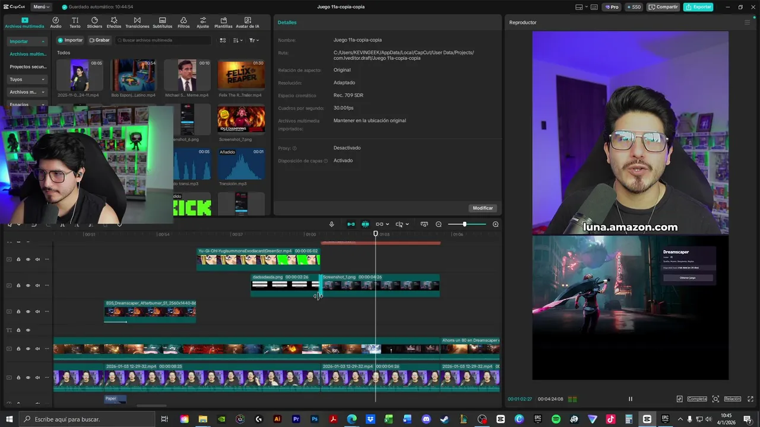This screenshot has height=427, width=760.
Task: Hide the Yu-Gi-Oh clip track
Action: (28, 259)
